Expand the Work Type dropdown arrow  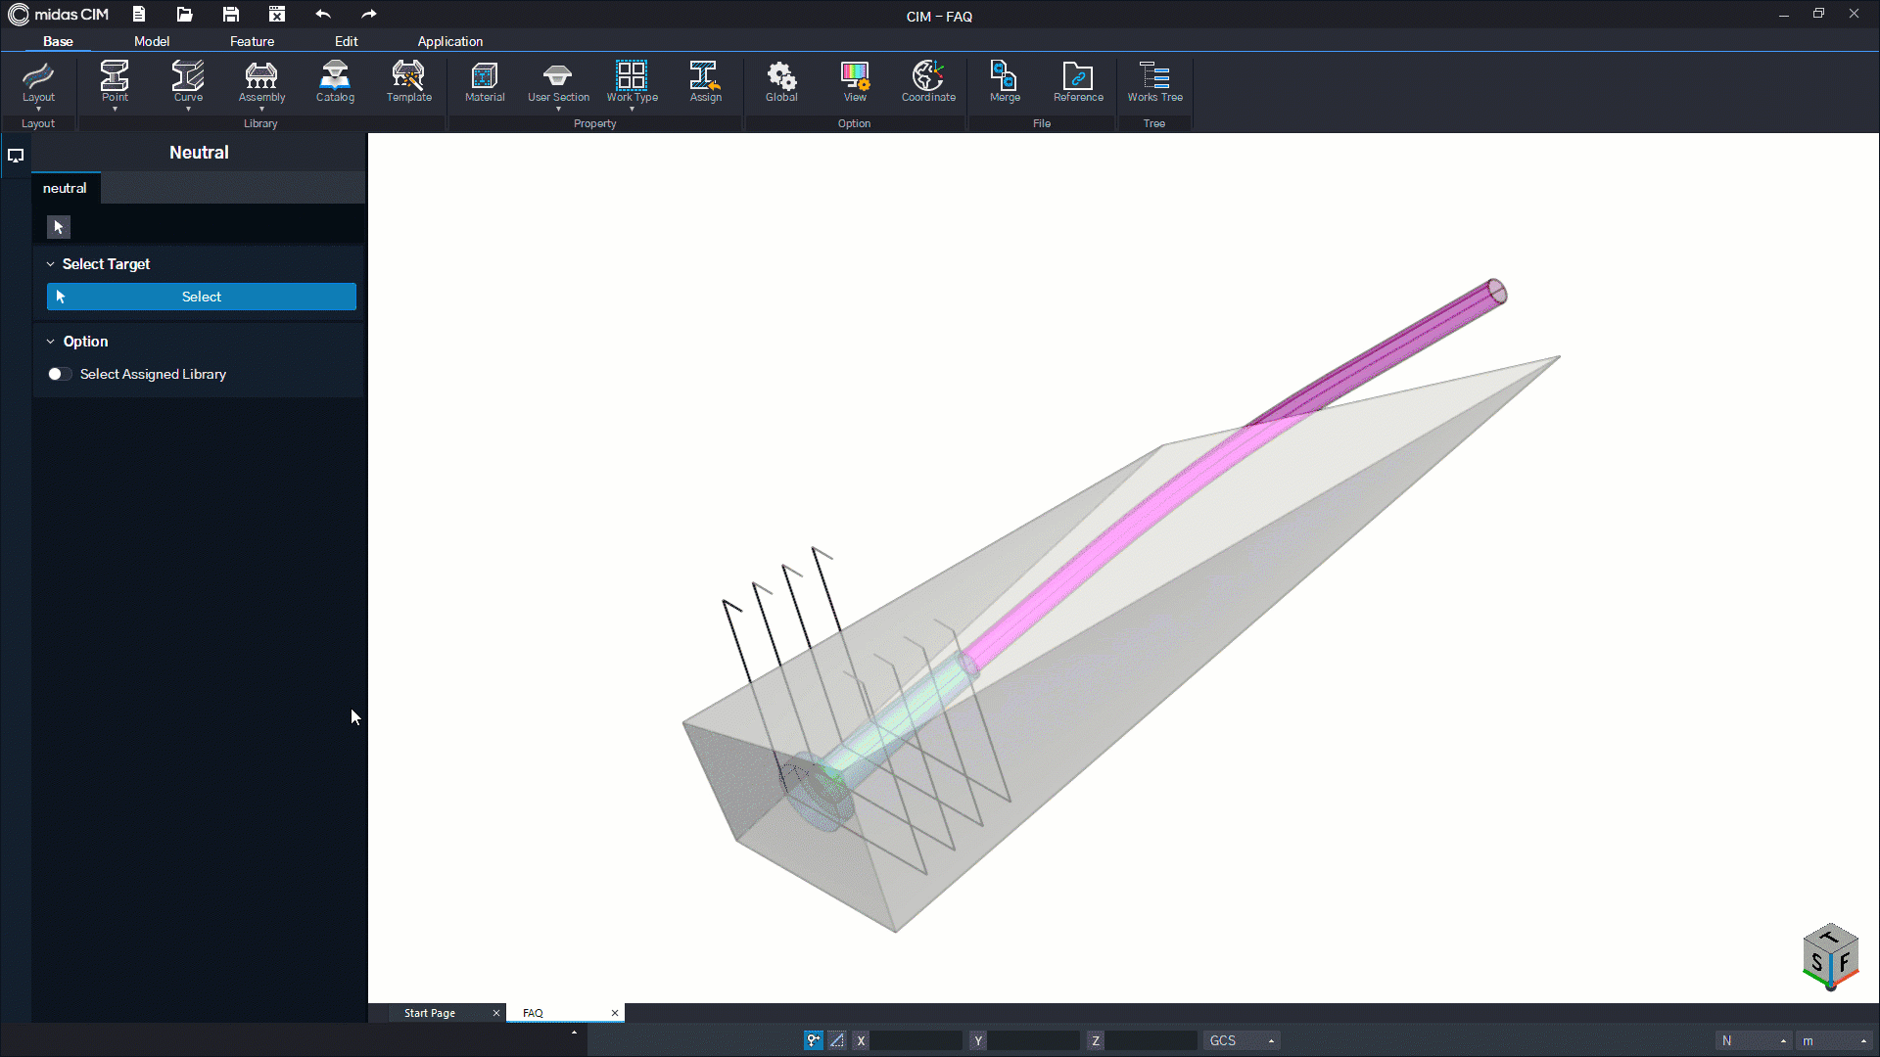632,109
